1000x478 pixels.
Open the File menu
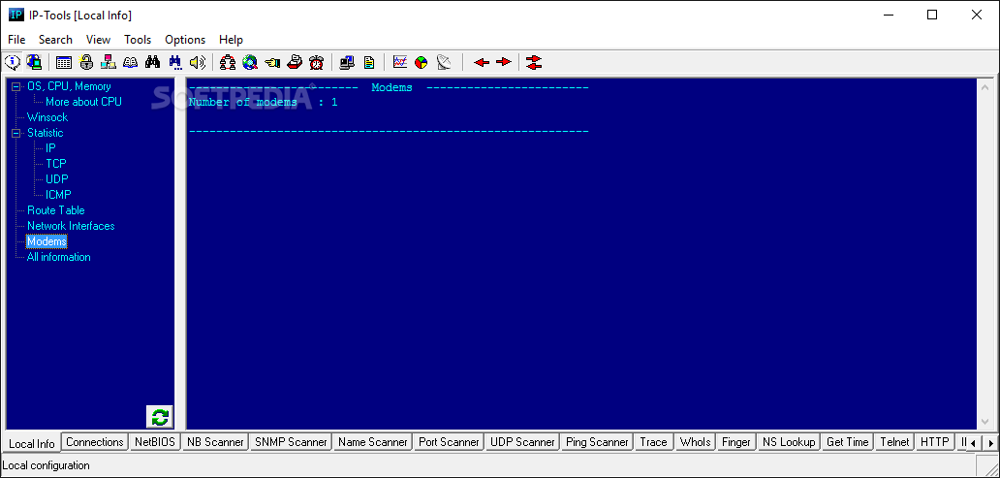click(16, 40)
